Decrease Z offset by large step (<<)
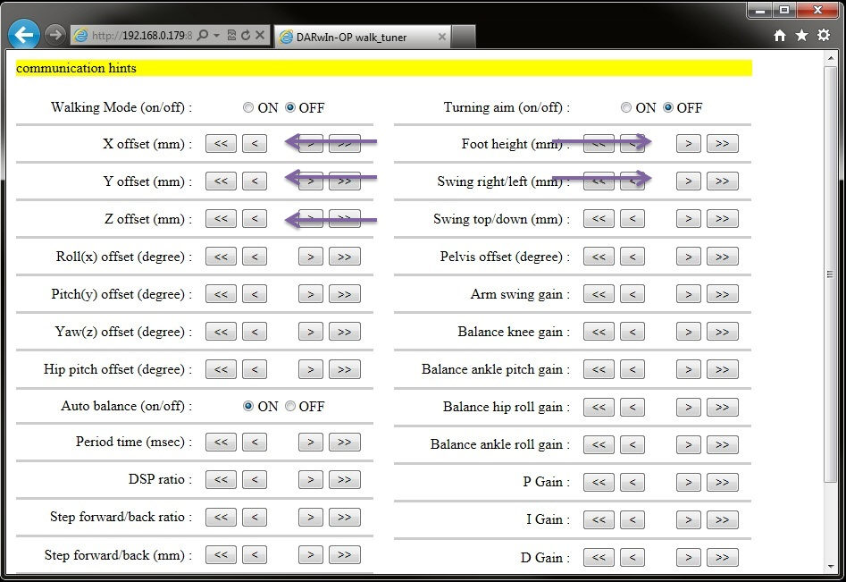The image size is (846, 582). 221,219
